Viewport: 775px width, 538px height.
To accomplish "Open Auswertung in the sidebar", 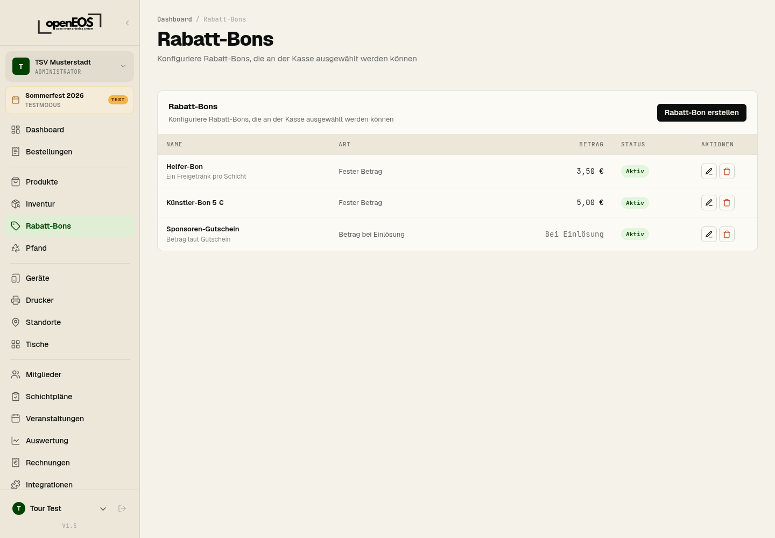I will tap(69, 441).
